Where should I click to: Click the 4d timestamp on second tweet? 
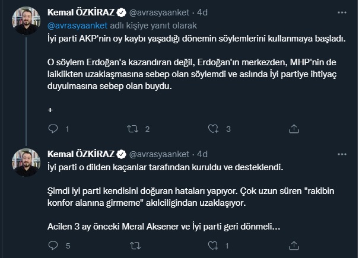(202, 154)
